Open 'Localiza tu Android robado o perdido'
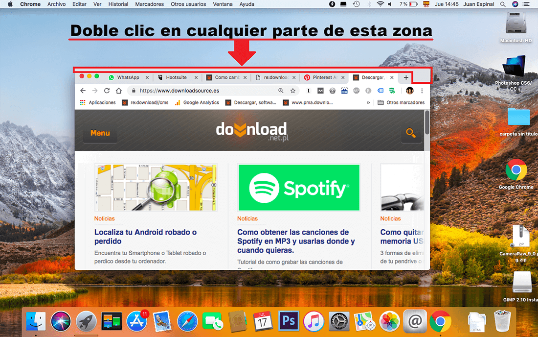The height and width of the screenshot is (337, 538). [145, 237]
